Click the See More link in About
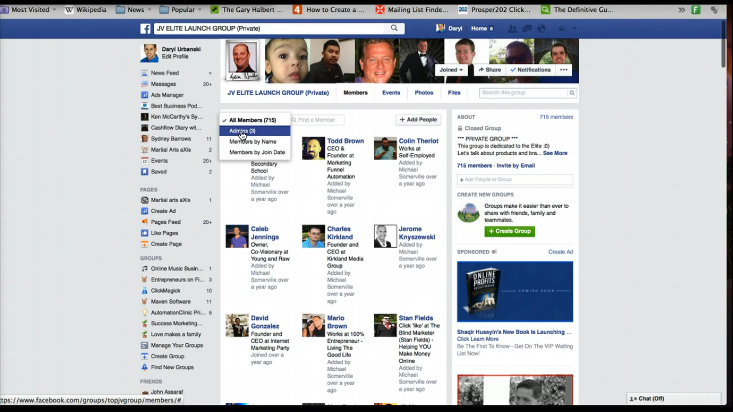This screenshot has width=733, height=412. (x=555, y=153)
